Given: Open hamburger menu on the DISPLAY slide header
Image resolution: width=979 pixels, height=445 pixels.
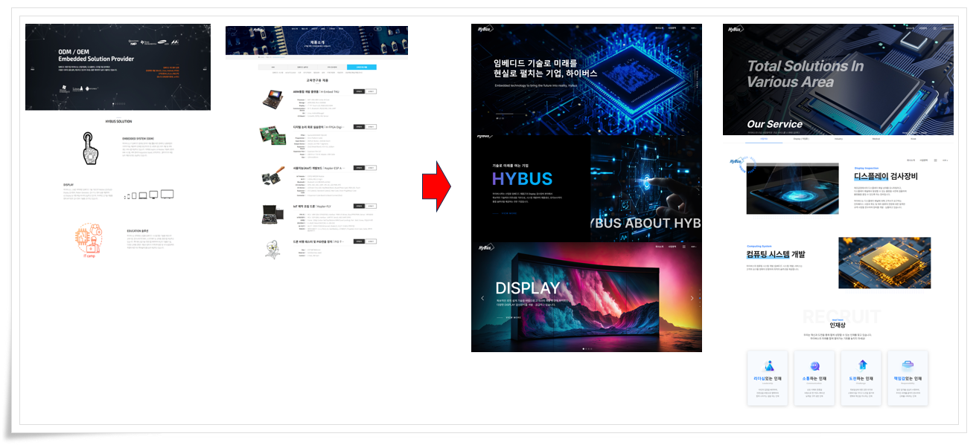Looking at the screenshot, I should coord(684,247).
